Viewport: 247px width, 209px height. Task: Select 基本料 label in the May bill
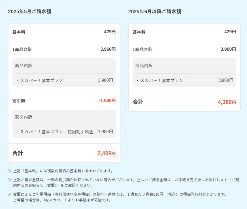(x=19, y=32)
